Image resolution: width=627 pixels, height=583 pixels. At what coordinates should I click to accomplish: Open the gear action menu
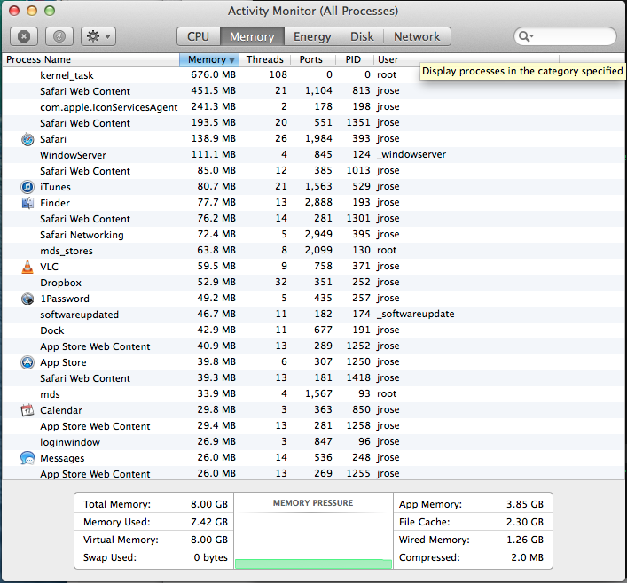click(x=98, y=36)
